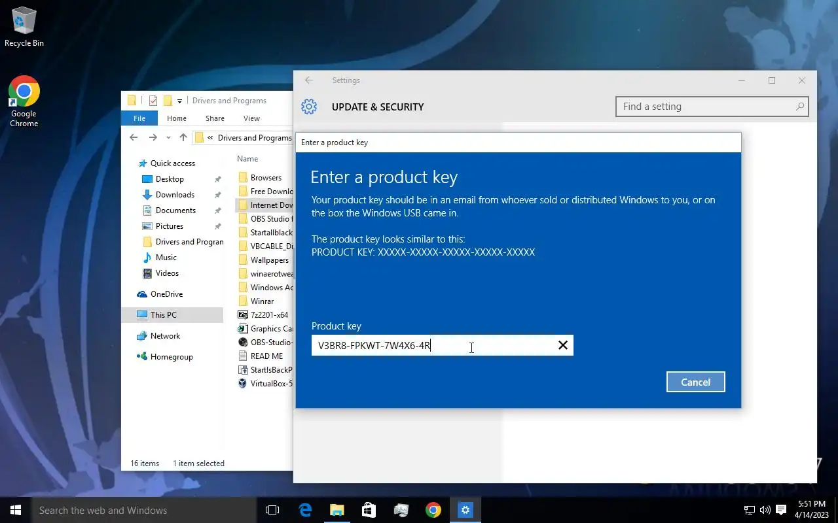The image size is (838, 523).
Task: Select the Browsers folder
Action: coord(266,178)
